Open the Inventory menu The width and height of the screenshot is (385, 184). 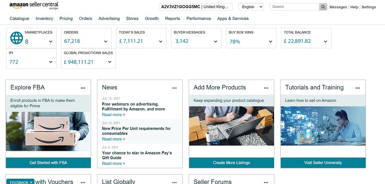pyautogui.click(x=44, y=18)
